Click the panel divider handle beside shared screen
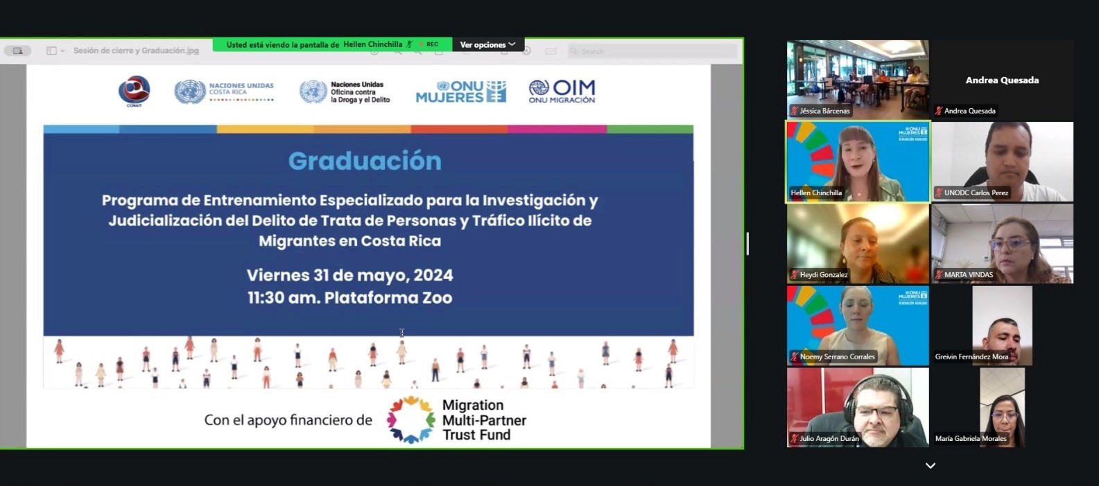The width and height of the screenshot is (1099, 486). pyautogui.click(x=747, y=244)
